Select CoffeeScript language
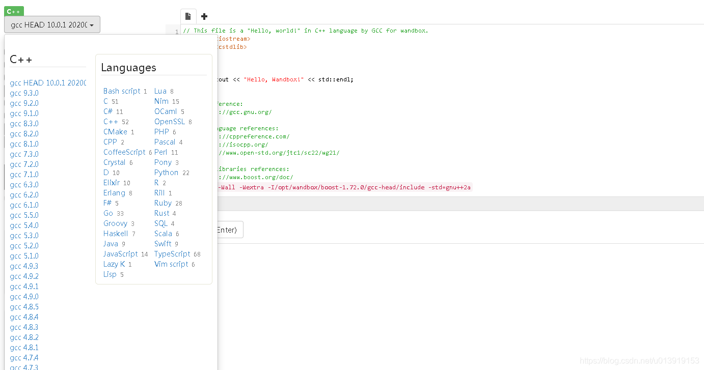This screenshot has height=370, width=704. [124, 152]
